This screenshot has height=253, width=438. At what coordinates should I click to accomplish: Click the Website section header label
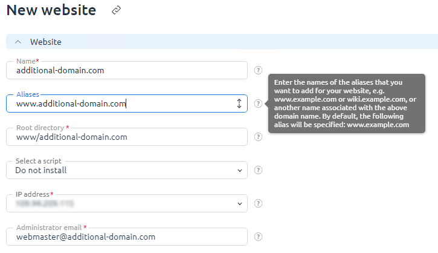click(45, 42)
